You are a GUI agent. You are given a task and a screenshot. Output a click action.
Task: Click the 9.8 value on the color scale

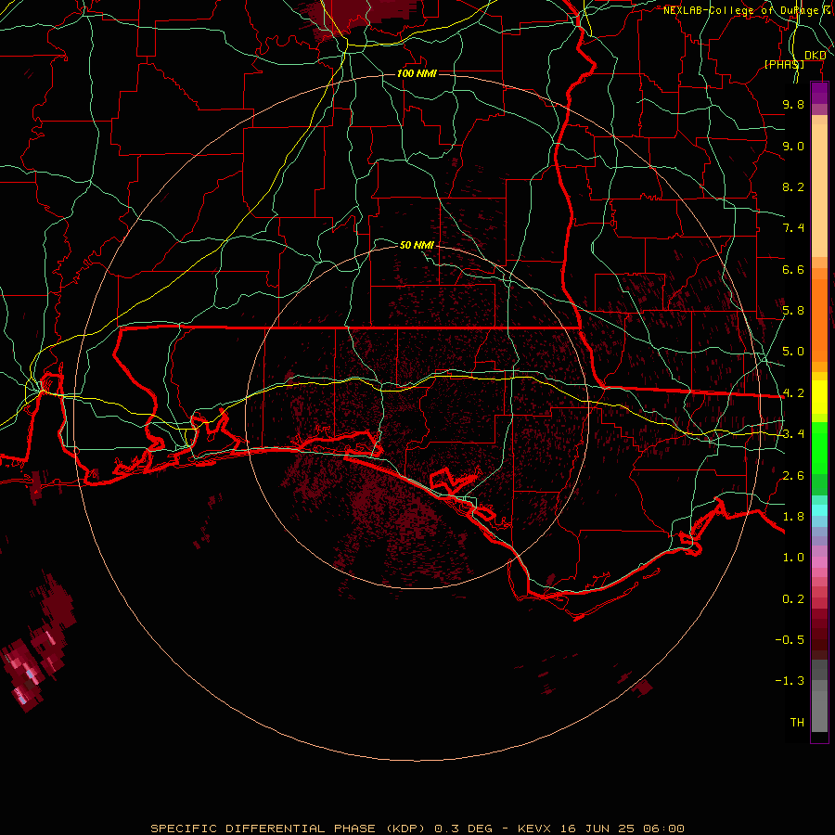tap(793, 104)
